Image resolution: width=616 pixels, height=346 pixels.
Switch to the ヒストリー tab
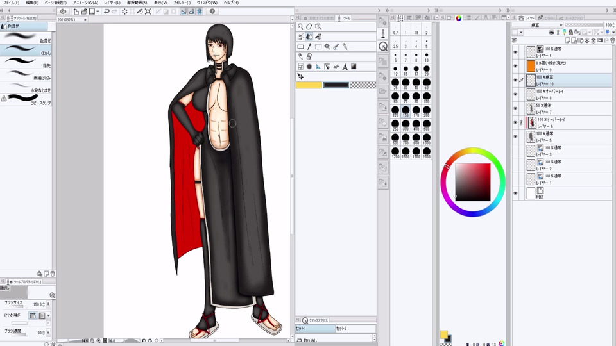[x=547, y=18]
